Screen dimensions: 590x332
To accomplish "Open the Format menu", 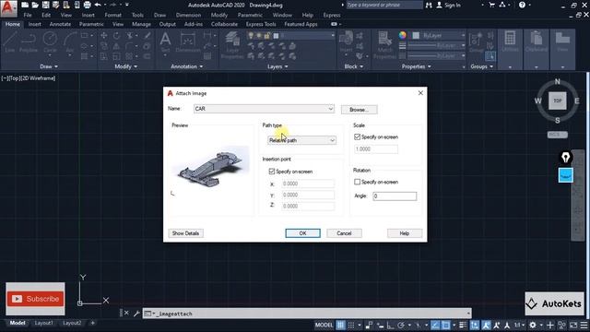I will click(112, 15).
